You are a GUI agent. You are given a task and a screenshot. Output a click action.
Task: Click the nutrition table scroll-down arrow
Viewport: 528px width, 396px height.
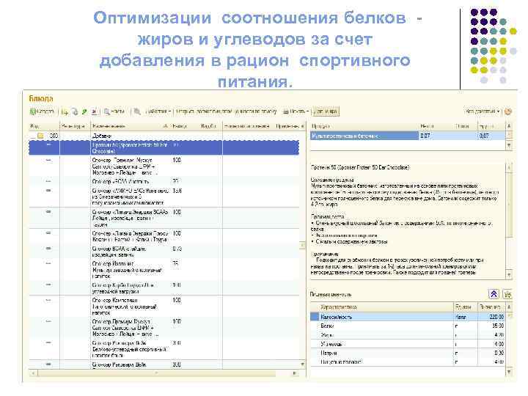[x=509, y=372]
